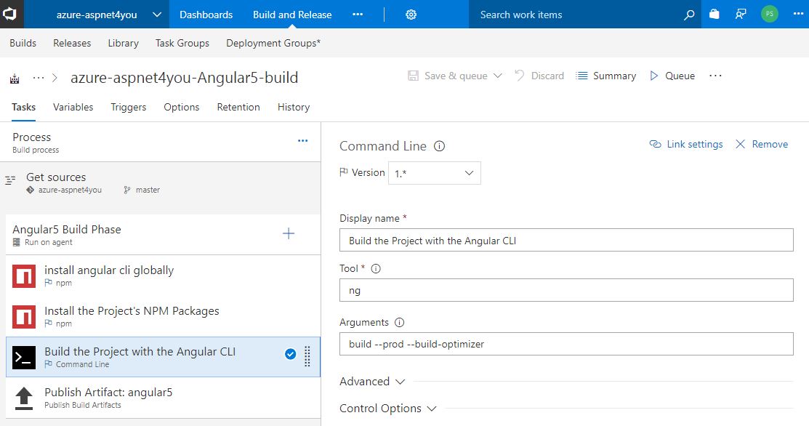Switch to the Variables tab

(73, 108)
